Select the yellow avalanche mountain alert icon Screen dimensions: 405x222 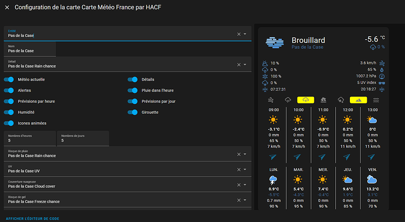[x=358, y=100]
